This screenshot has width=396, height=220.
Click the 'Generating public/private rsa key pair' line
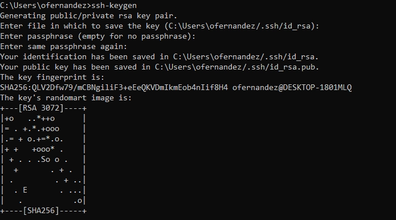tap(89, 16)
